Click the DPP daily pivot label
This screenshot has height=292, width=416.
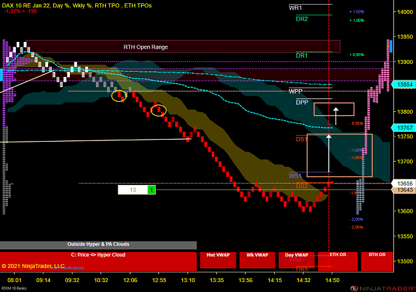[x=302, y=102]
